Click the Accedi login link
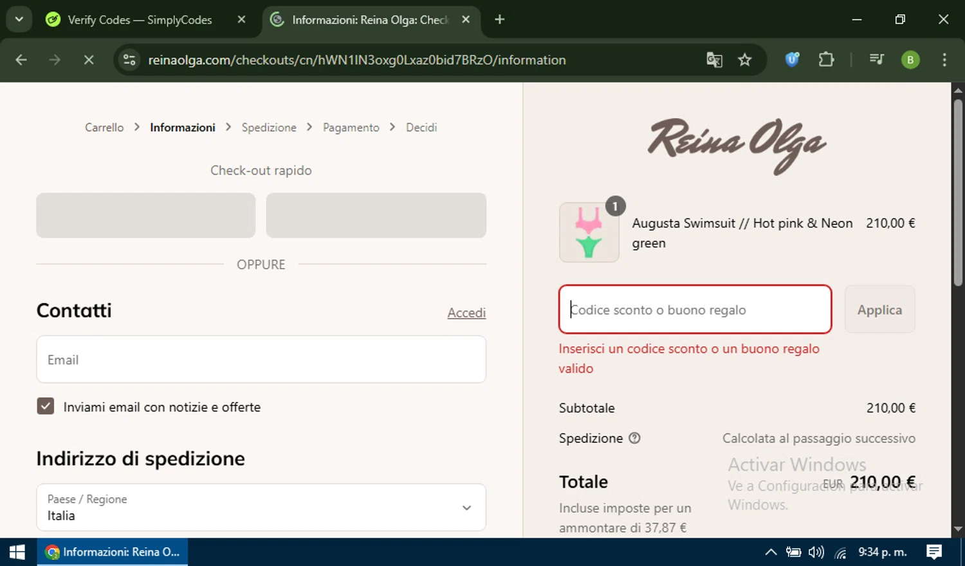 [466, 313]
